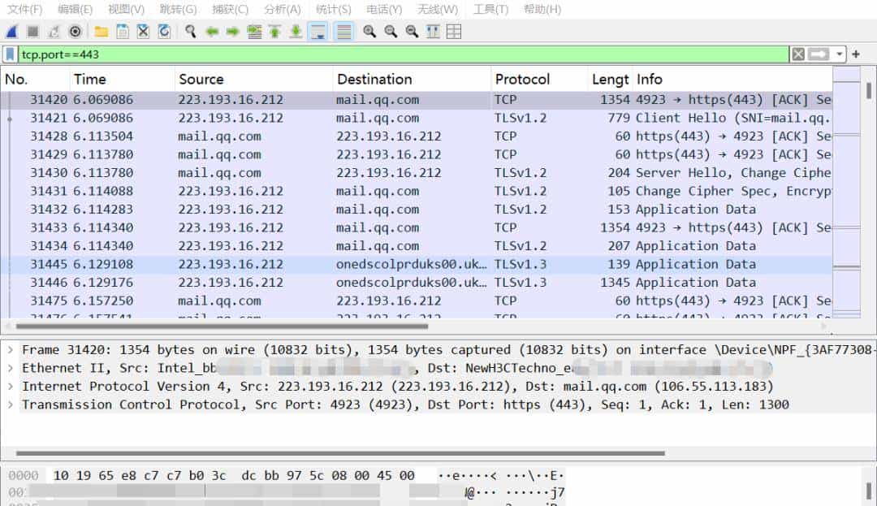Open the find packet search tool
The image size is (877, 506).
(191, 32)
